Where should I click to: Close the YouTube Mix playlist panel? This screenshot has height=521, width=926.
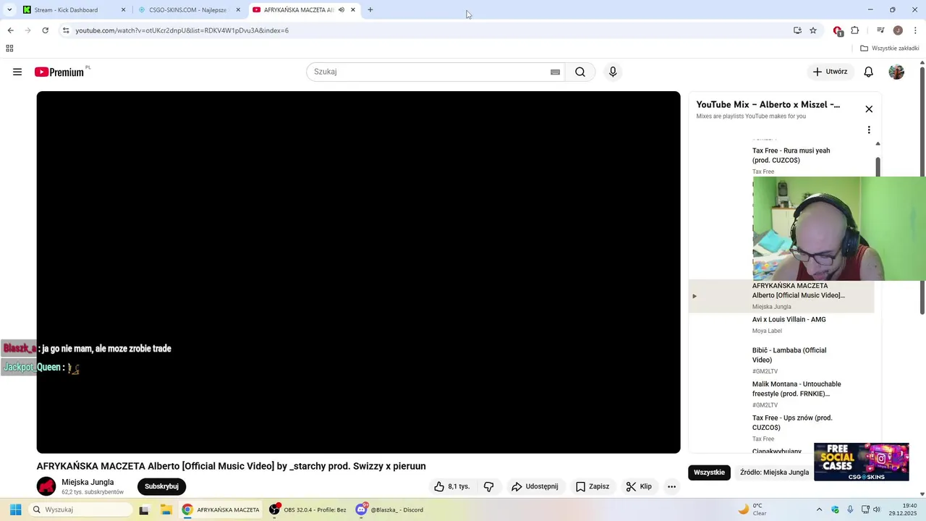tap(869, 109)
